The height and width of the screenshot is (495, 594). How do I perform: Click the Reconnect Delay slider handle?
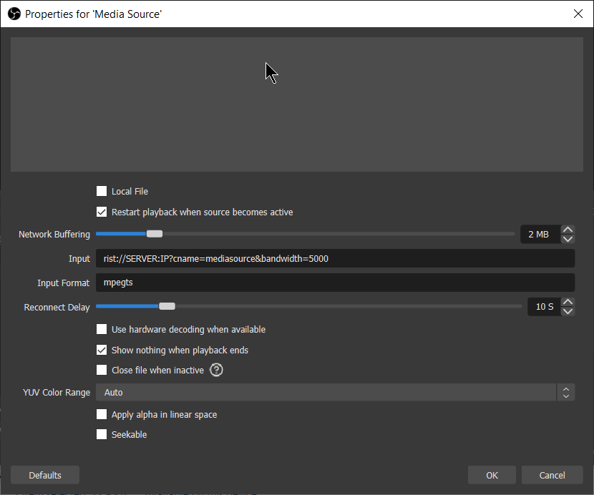point(167,306)
